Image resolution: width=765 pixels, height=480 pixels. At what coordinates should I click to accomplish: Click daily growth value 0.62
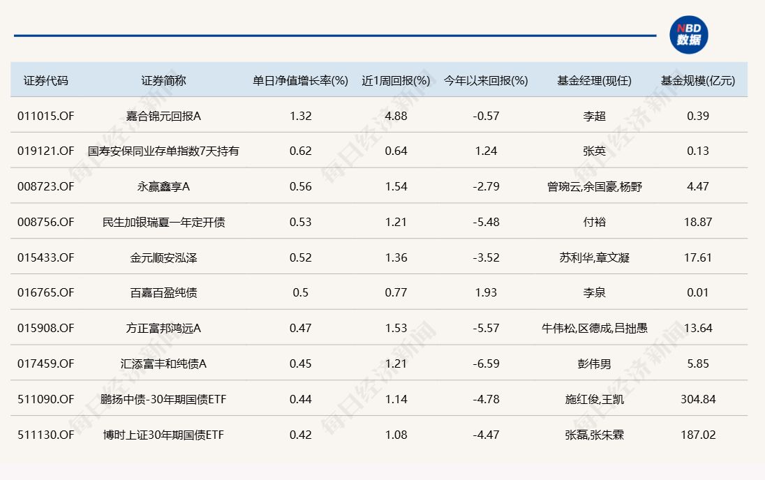coord(301,151)
